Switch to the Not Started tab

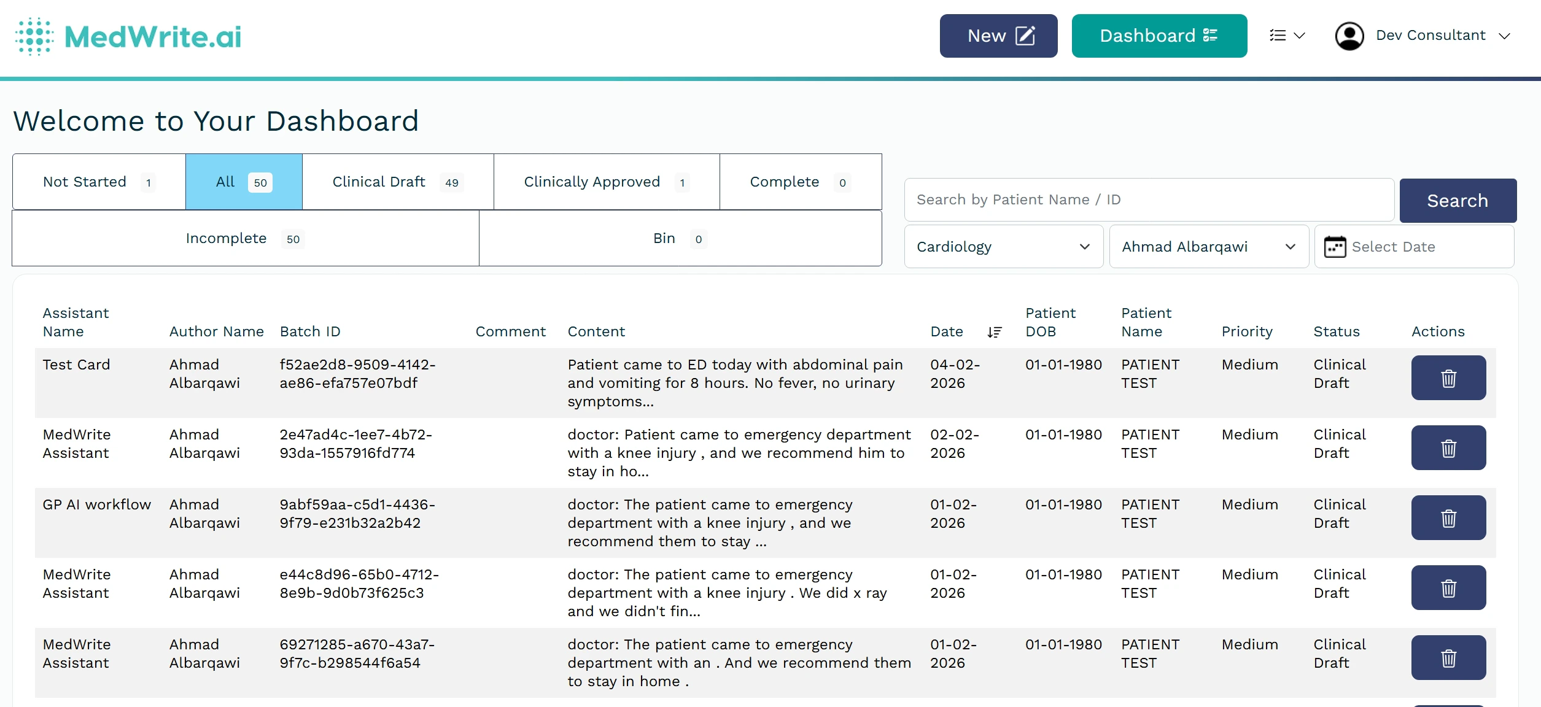coord(99,182)
